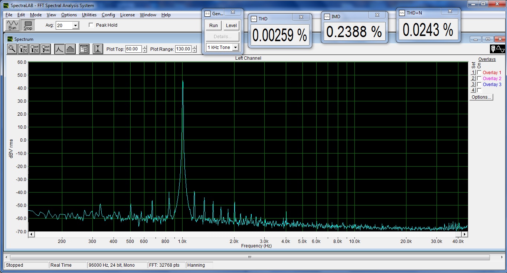Click Set button 1 for overlay
507x273 pixels.
click(473, 73)
